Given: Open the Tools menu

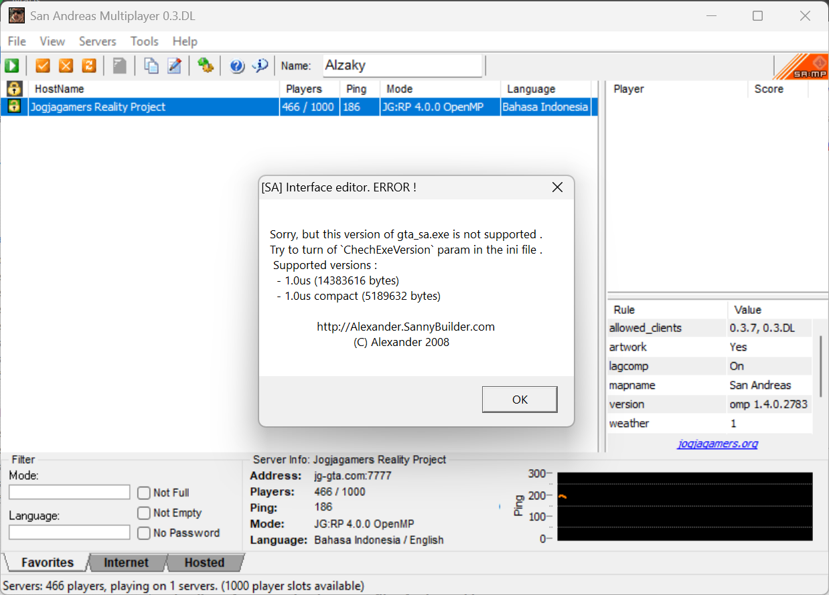Looking at the screenshot, I should tap(144, 41).
